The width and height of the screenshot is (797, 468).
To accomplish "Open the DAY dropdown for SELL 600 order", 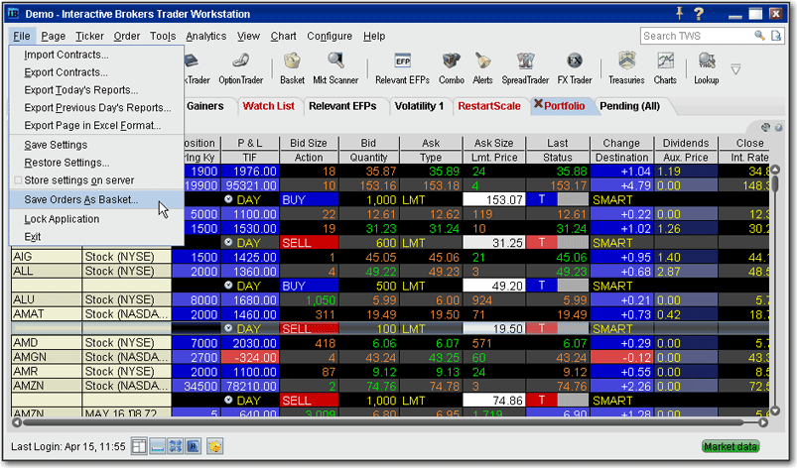I will pyautogui.click(x=228, y=243).
